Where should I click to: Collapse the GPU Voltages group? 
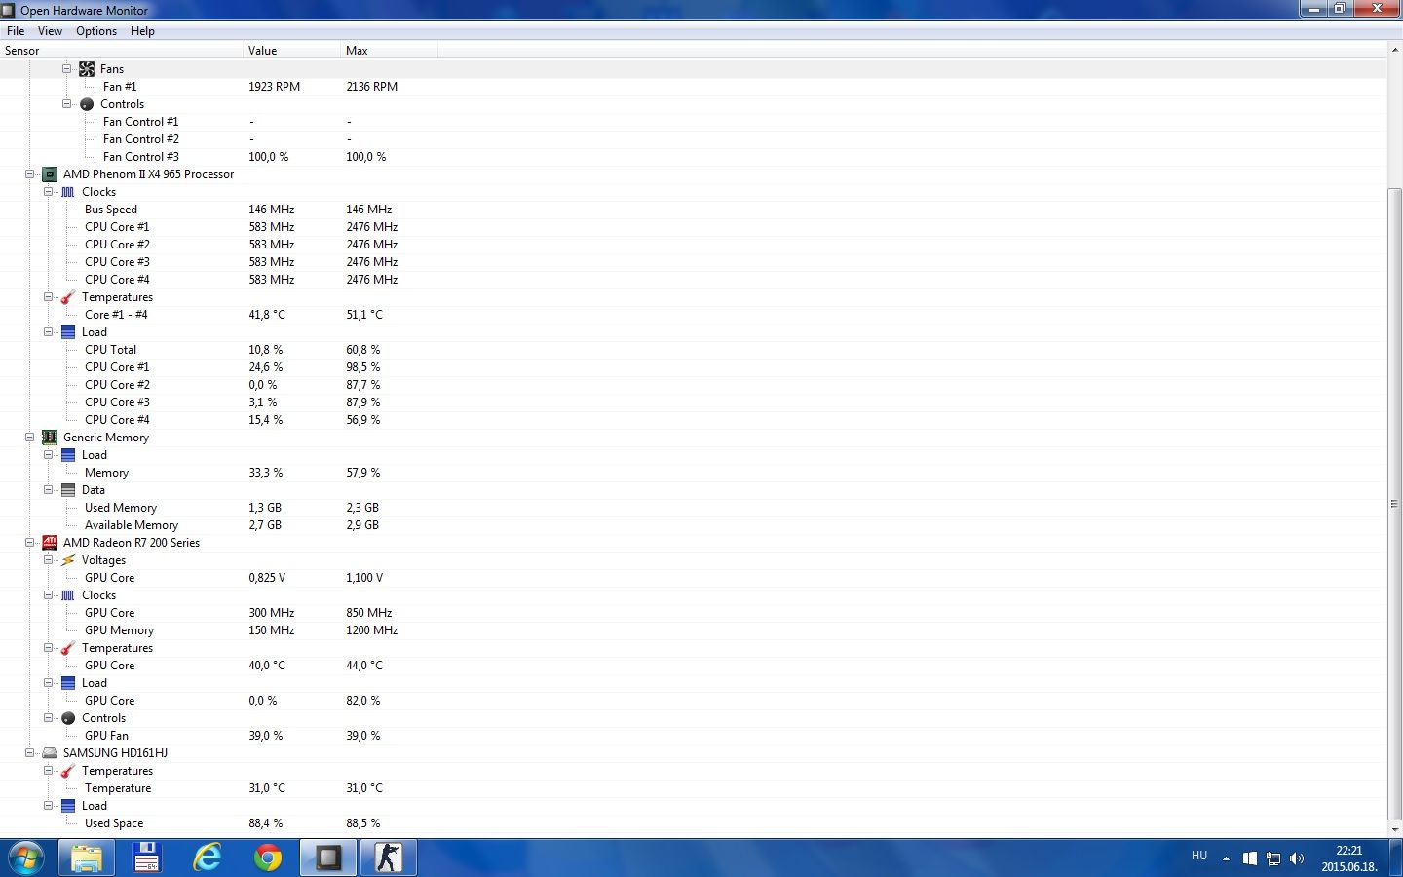pyautogui.click(x=49, y=560)
